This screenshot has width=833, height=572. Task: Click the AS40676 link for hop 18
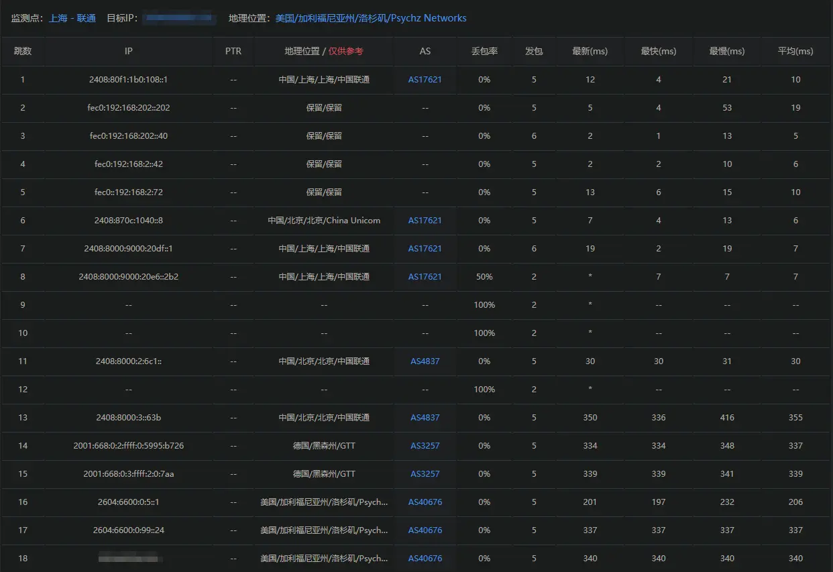[425, 559]
